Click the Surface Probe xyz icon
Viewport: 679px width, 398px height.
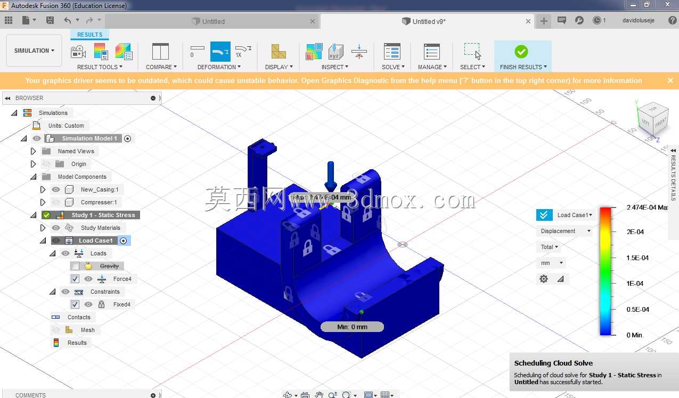336,52
